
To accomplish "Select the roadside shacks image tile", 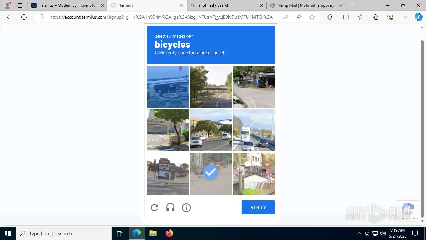I will (x=254, y=87).
